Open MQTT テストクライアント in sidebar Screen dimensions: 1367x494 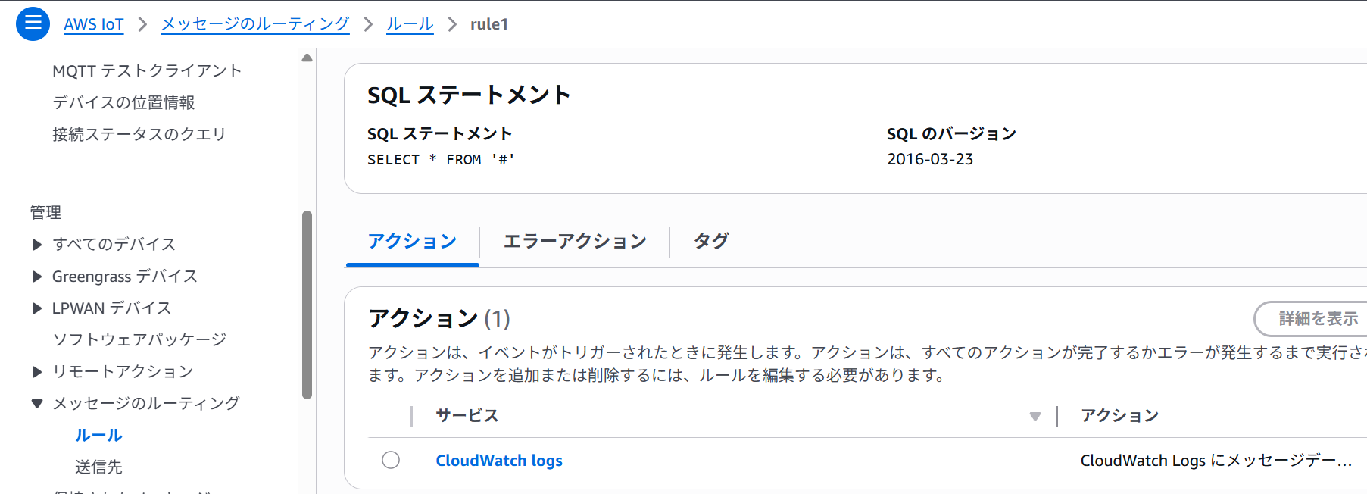coord(147,70)
